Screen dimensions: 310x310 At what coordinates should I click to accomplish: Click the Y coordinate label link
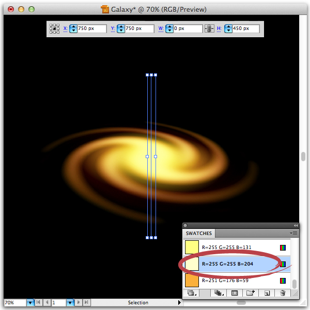pyautogui.click(x=113, y=29)
